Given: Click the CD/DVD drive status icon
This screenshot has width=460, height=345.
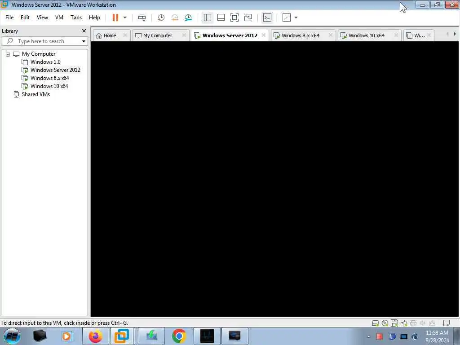Looking at the screenshot, I should (385, 323).
